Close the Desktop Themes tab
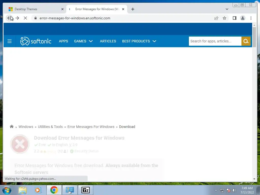Image resolution: width=260 pixels, height=195 pixels. pyautogui.click(x=62, y=9)
